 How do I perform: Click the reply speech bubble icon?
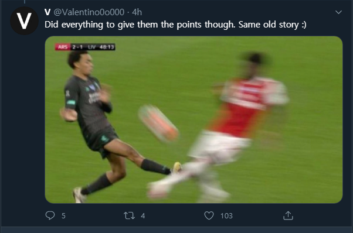coord(50,215)
